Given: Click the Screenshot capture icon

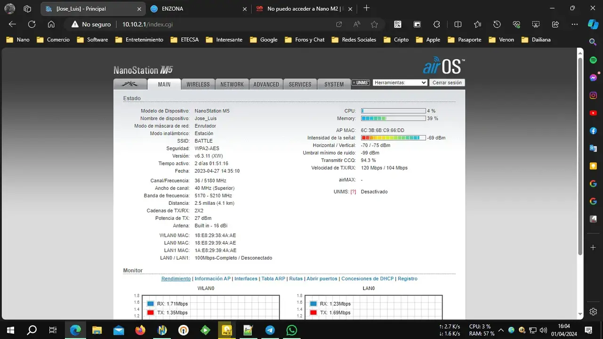Looking at the screenshot, I should click(536, 24).
